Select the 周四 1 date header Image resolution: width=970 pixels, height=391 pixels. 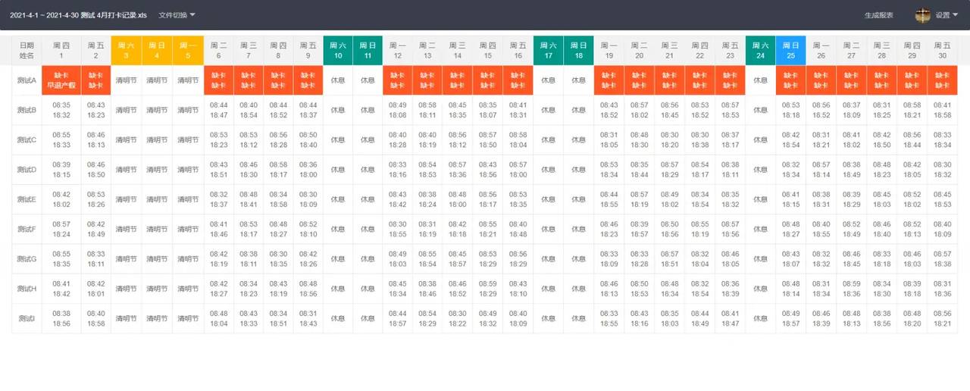[x=61, y=51]
